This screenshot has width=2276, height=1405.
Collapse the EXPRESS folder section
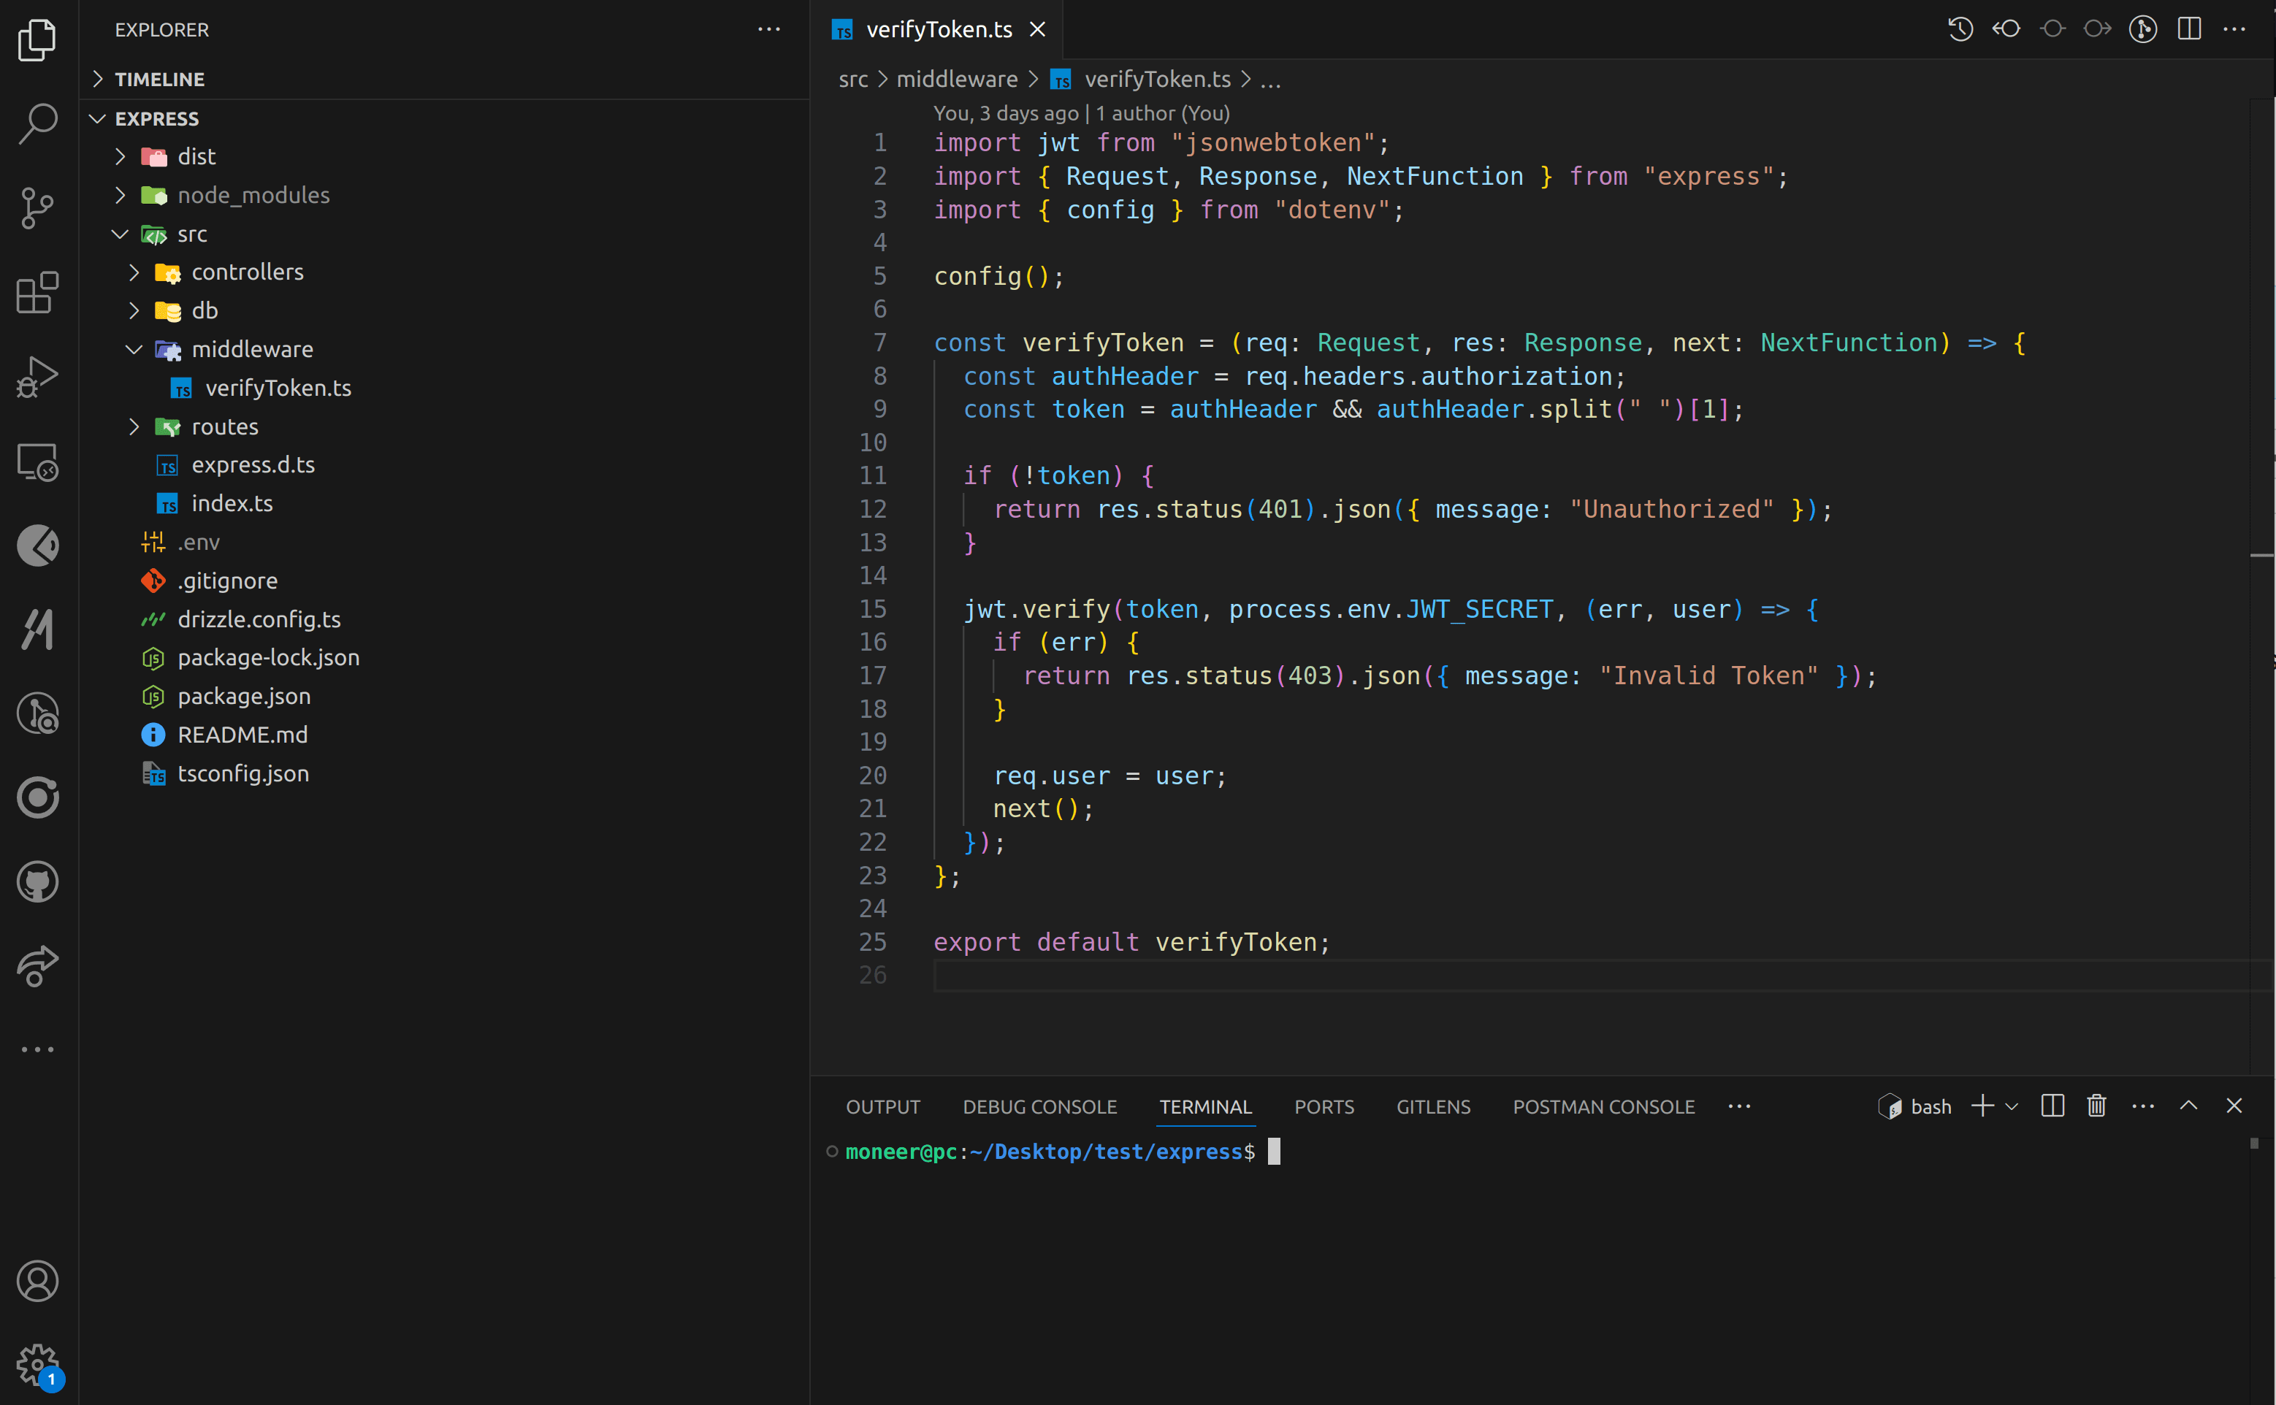(444, 119)
